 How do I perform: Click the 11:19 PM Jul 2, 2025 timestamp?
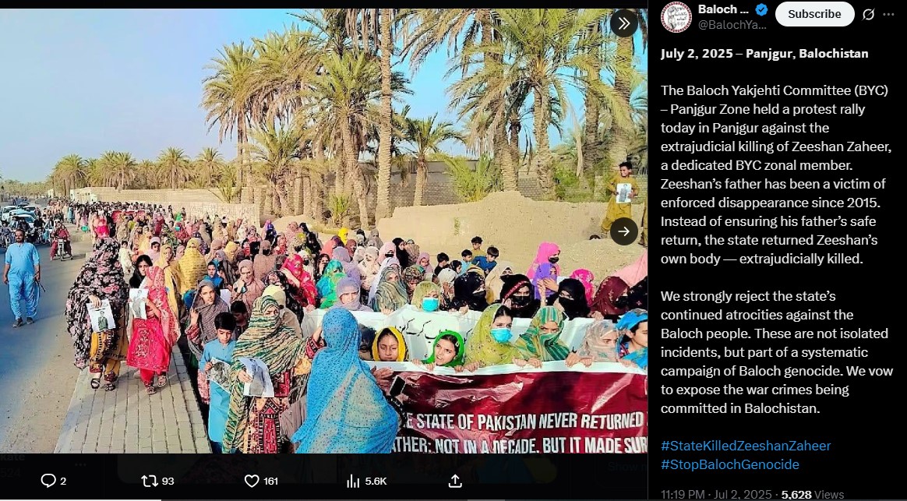(716, 495)
